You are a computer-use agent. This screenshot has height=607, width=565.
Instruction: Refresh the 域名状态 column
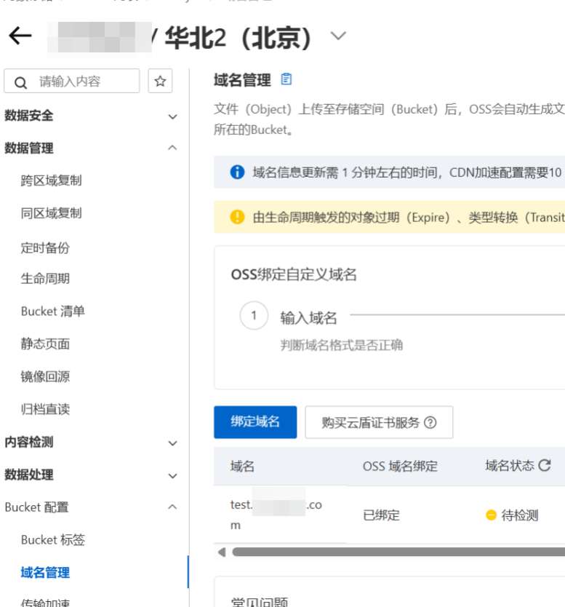coord(545,466)
